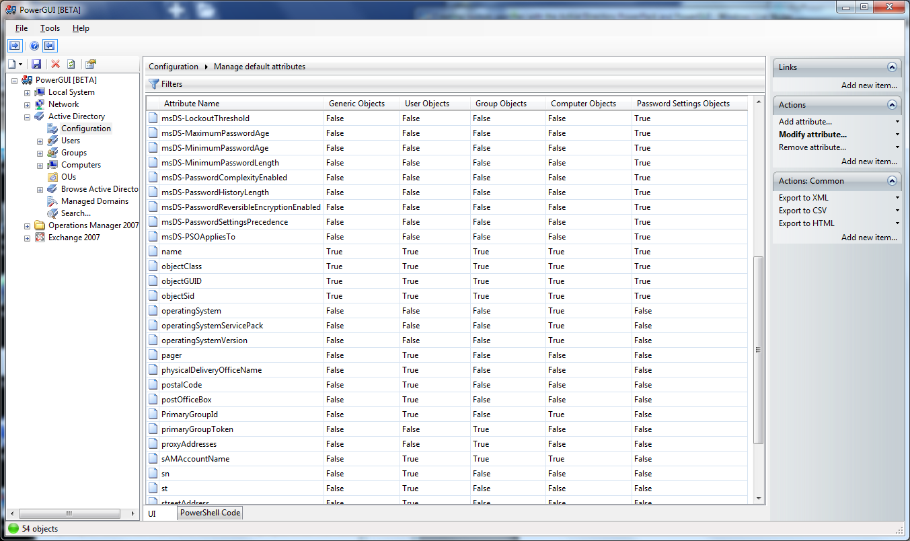Click the left arrow navigation toolbar icon
Screen dimensions: 910x541
(x=50, y=46)
